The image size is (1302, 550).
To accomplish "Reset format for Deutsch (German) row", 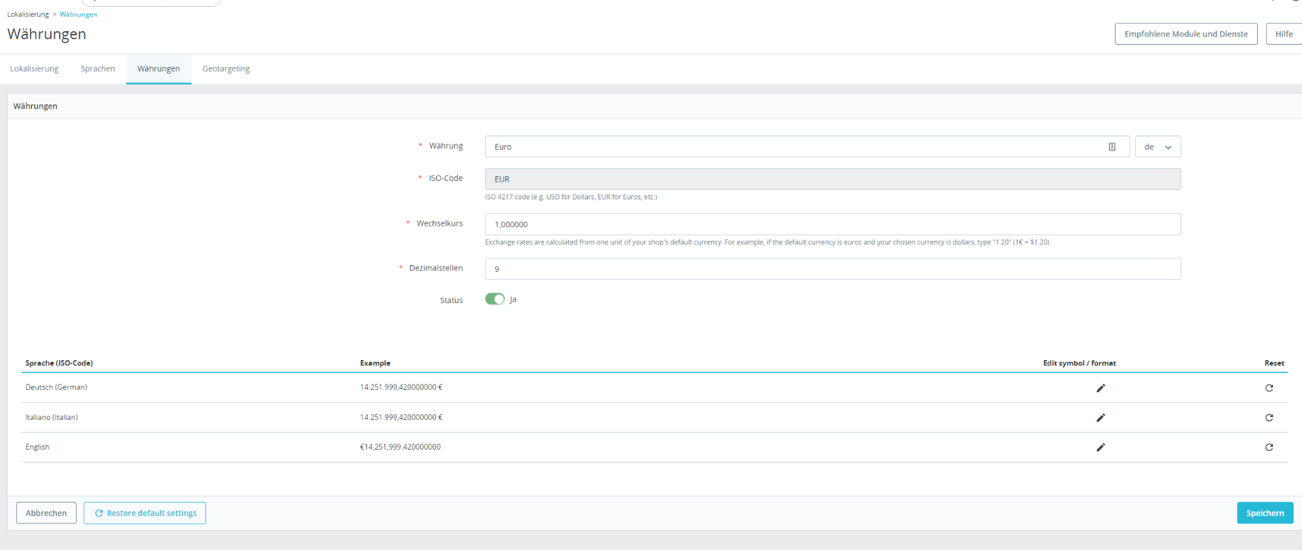I will [x=1269, y=388].
